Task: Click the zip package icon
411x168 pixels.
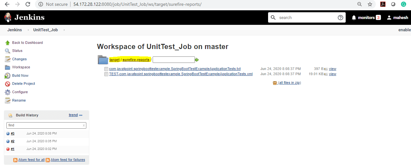Action: point(275,83)
